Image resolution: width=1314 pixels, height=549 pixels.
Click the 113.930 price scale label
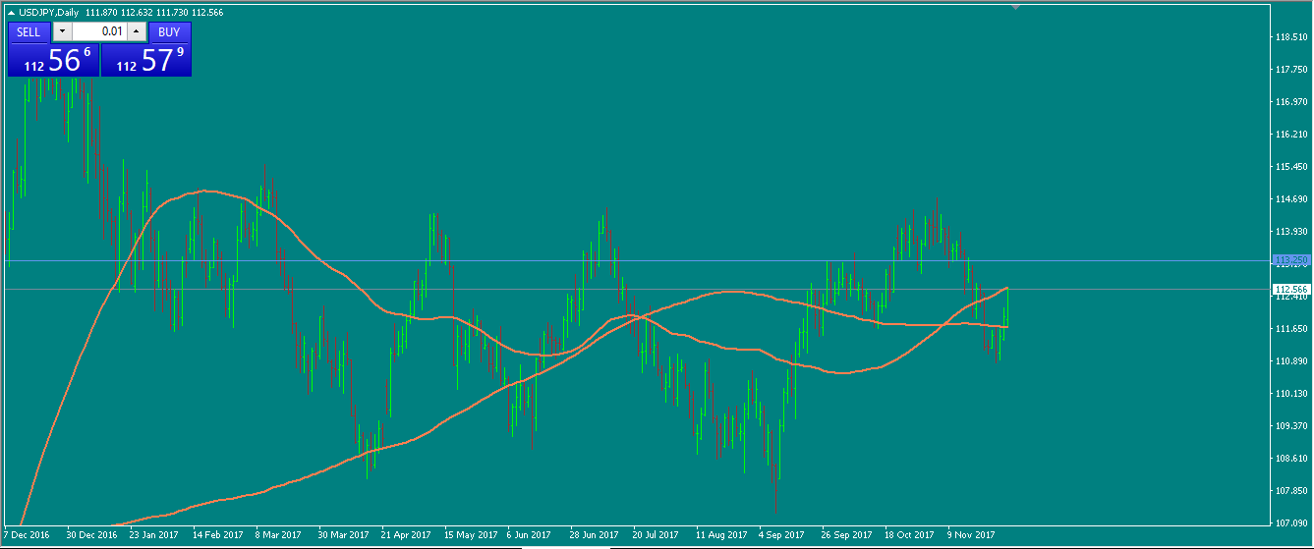click(x=1290, y=232)
